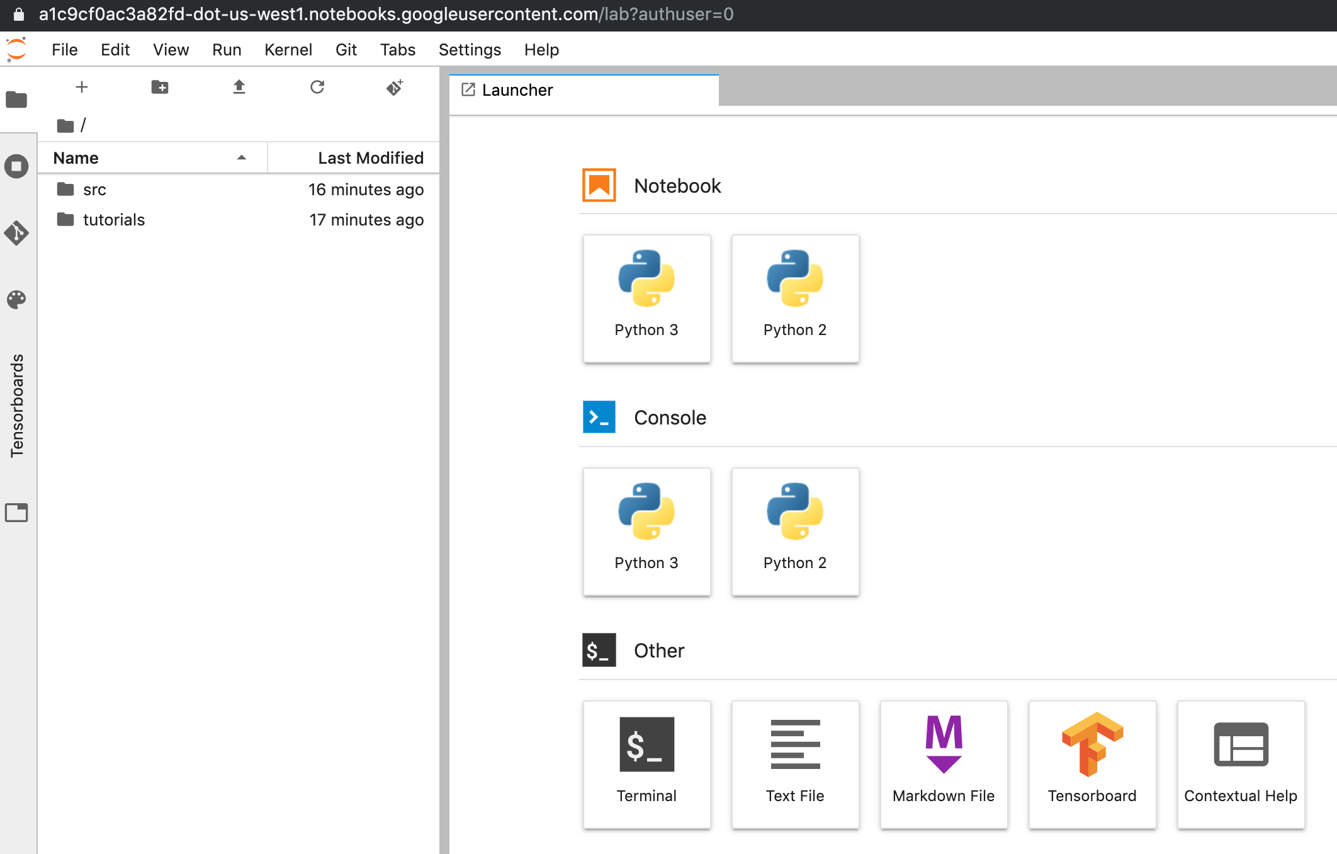Show running terminals and kernels panel

16,166
